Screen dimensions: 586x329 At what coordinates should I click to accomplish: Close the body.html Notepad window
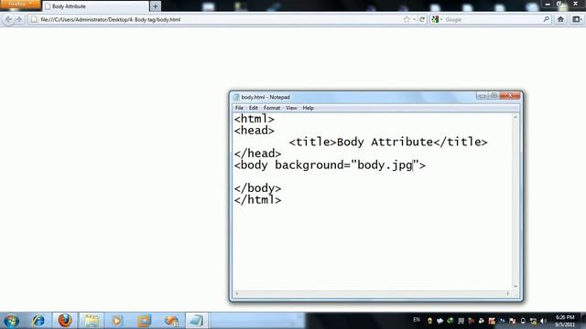pos(510,96)
